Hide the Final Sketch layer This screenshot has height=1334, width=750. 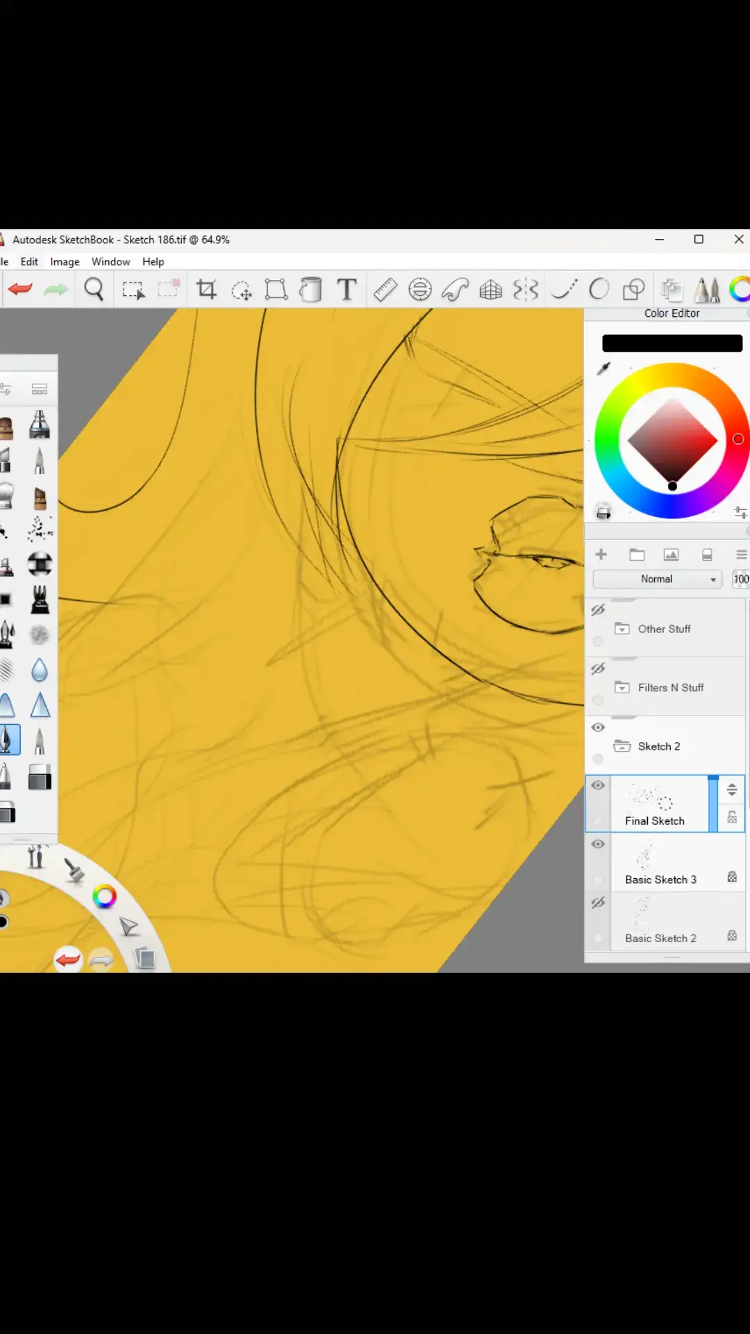click(598, 785)
